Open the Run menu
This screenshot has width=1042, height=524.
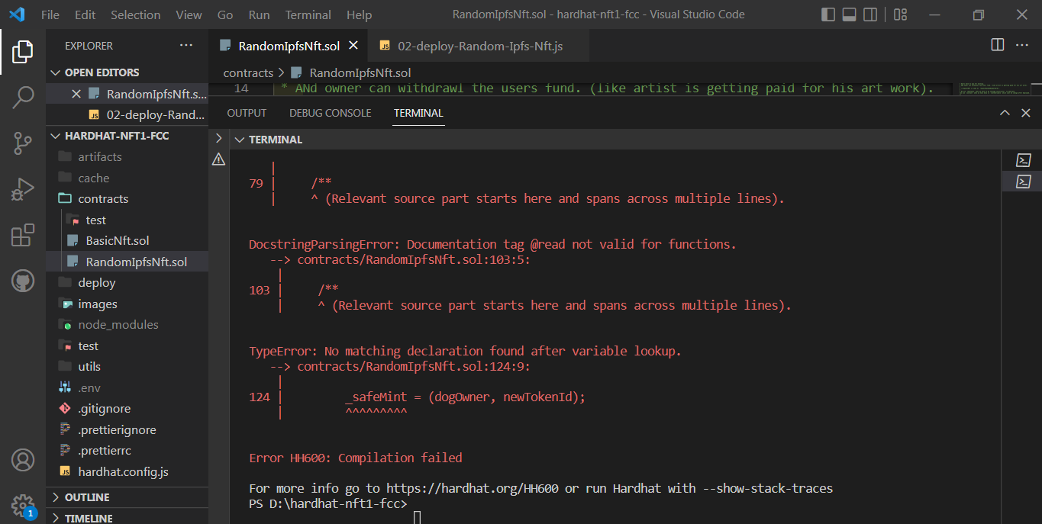click(259, 14)
